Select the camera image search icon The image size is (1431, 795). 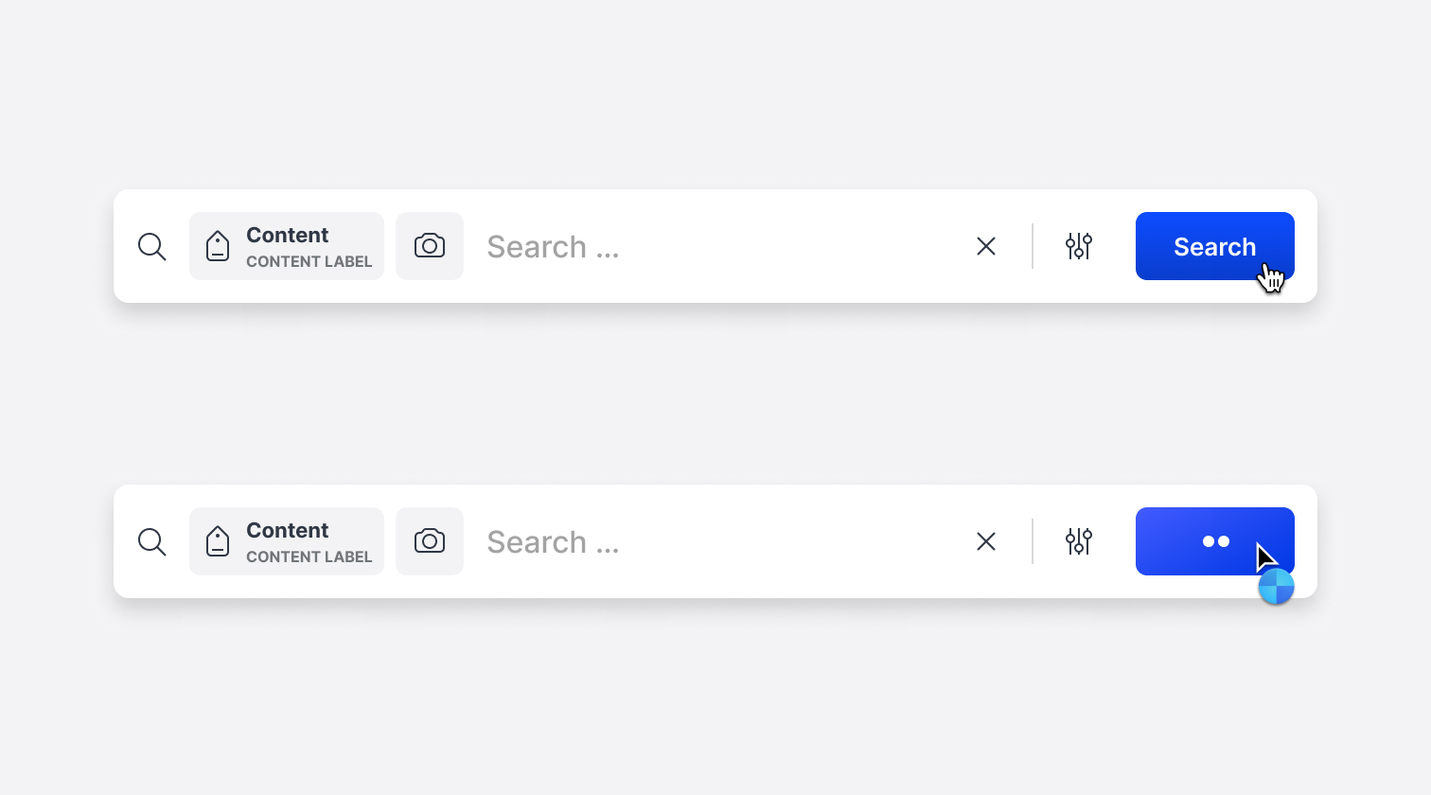[x=430, y=246]
